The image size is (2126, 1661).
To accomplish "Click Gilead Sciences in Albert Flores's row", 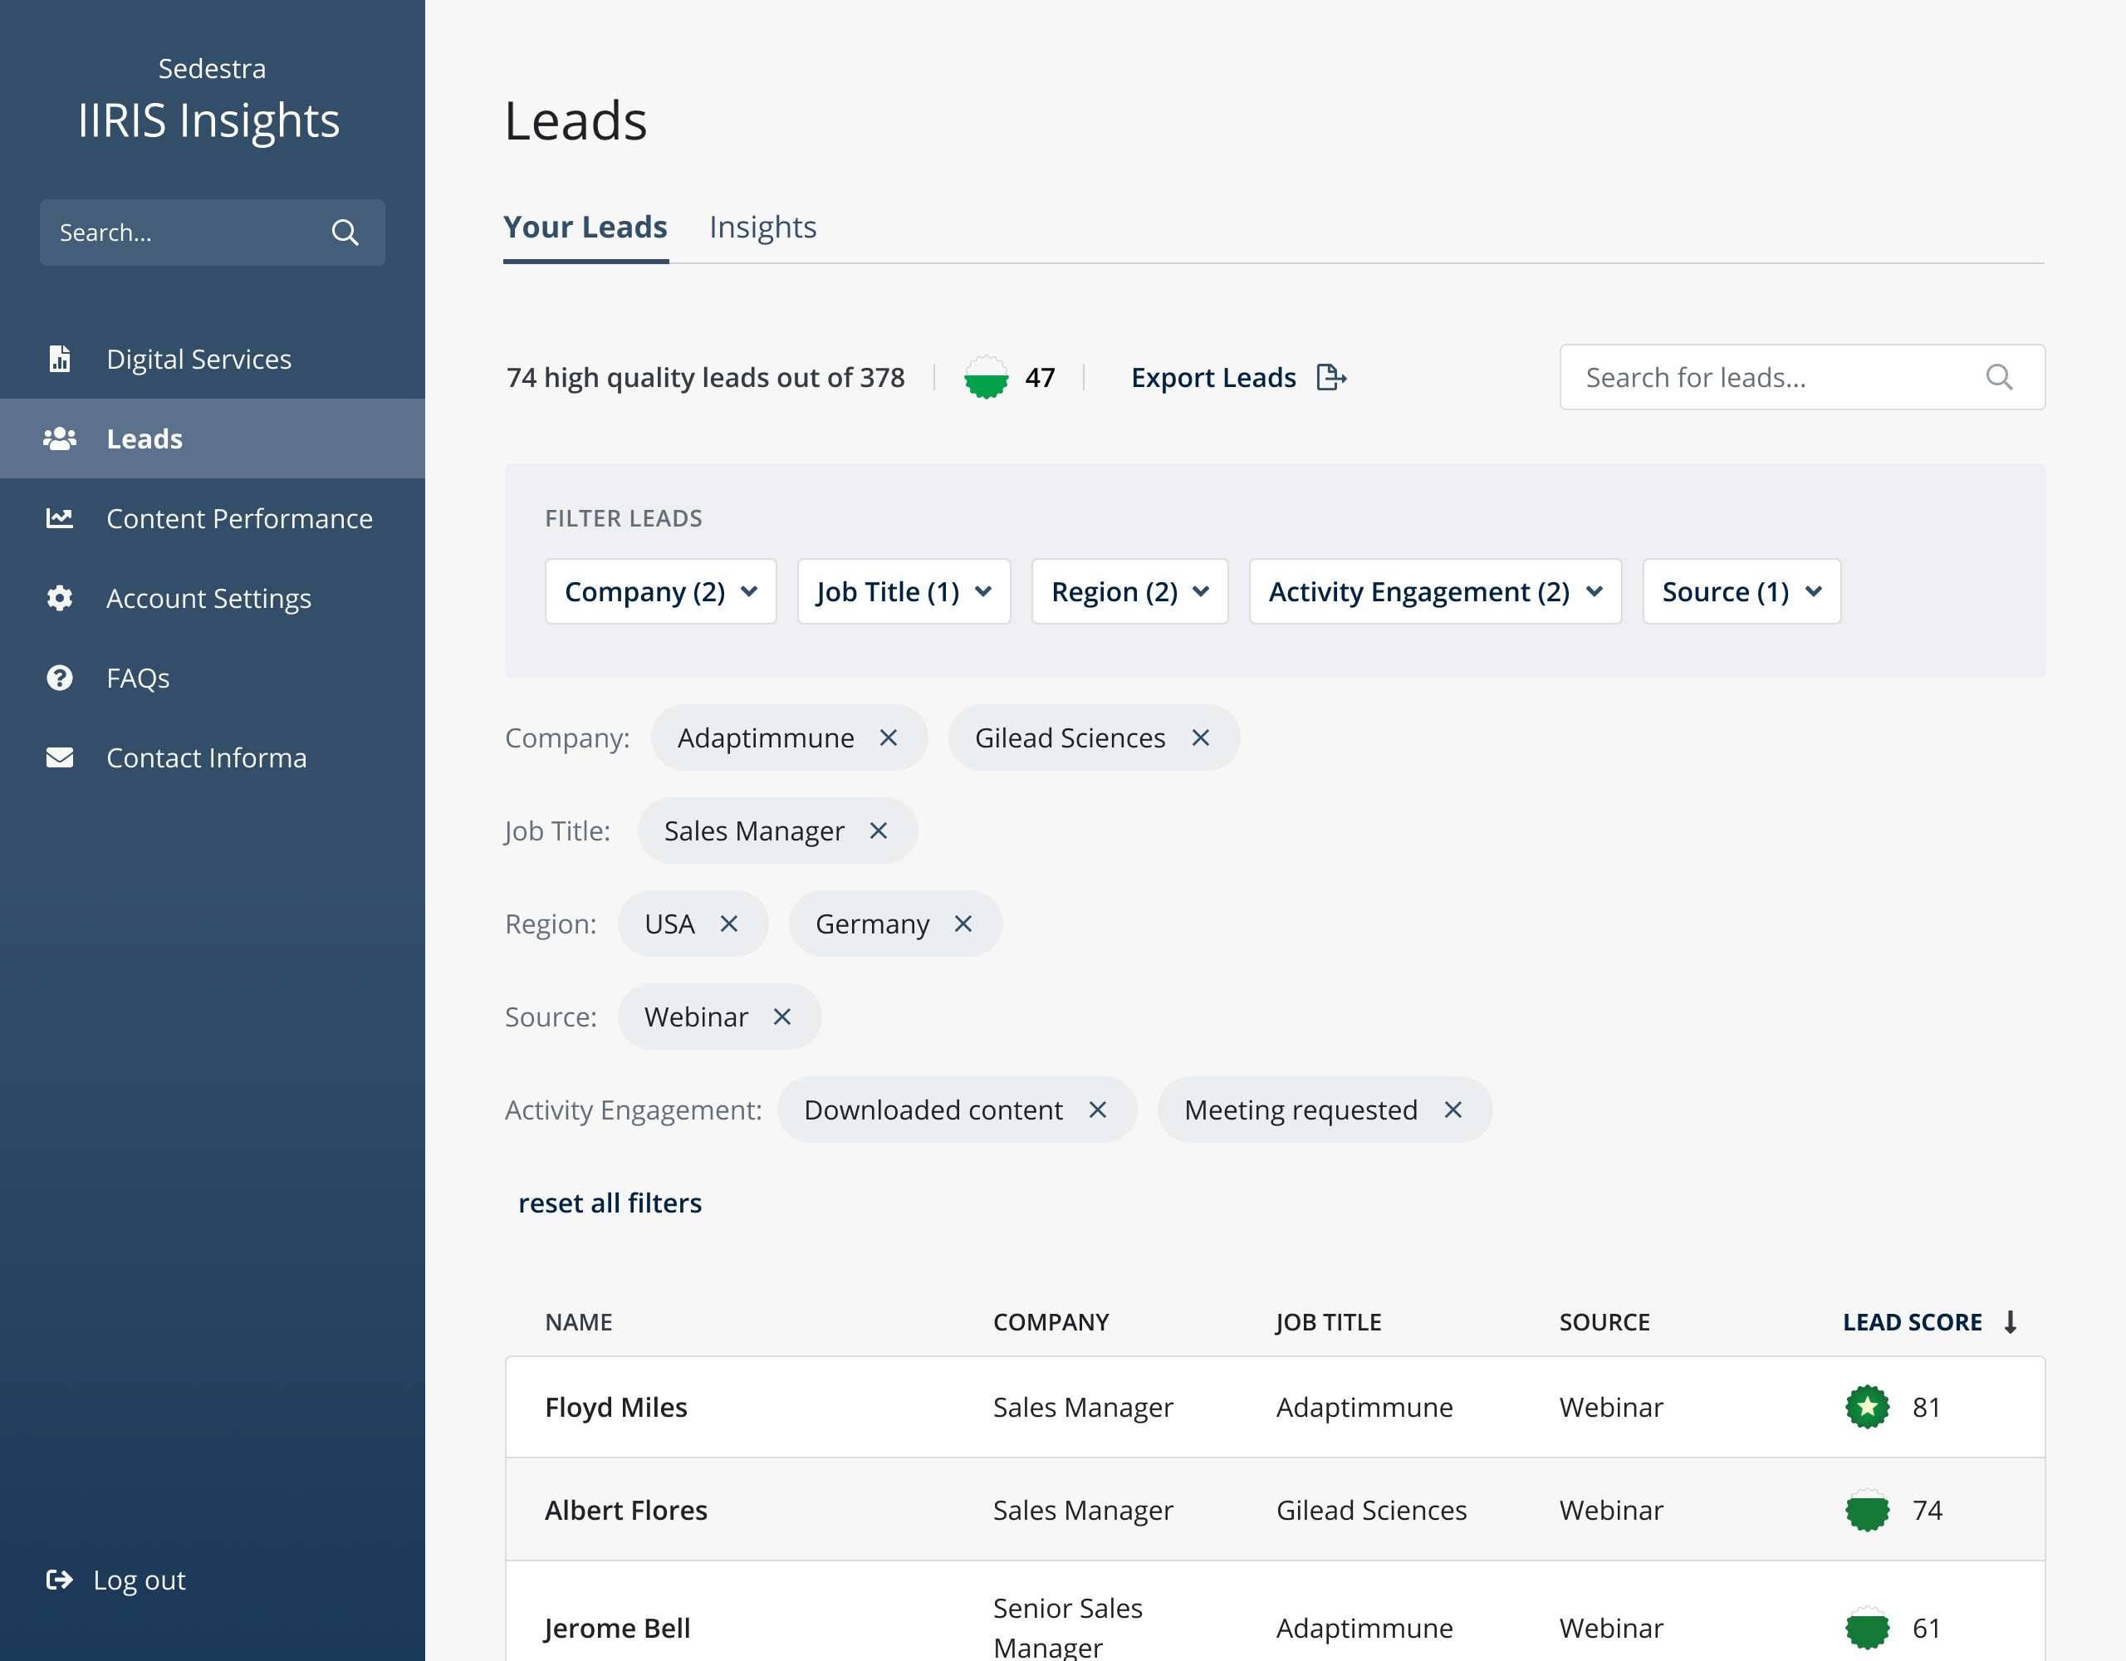I will click(x=1370, y=1510).
